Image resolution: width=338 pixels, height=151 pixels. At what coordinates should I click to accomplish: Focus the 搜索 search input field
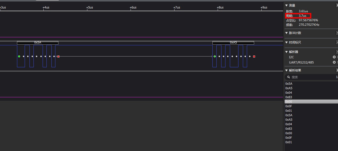point(312,77)
